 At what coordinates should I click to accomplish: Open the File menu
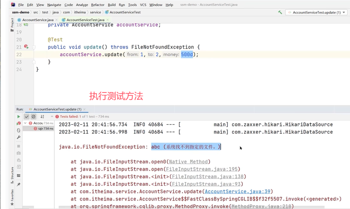point(21,4)
